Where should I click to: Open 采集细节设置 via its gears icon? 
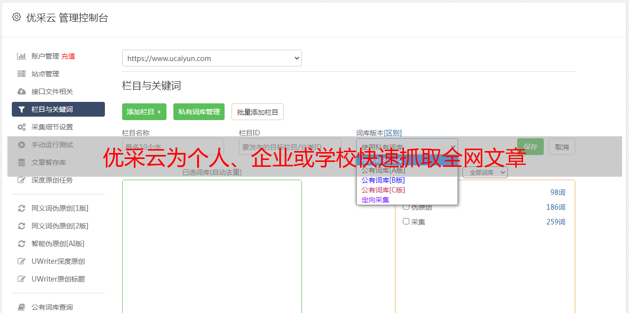pos(22,127)
